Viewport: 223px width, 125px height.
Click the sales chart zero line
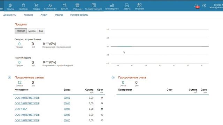click(160, 46)
